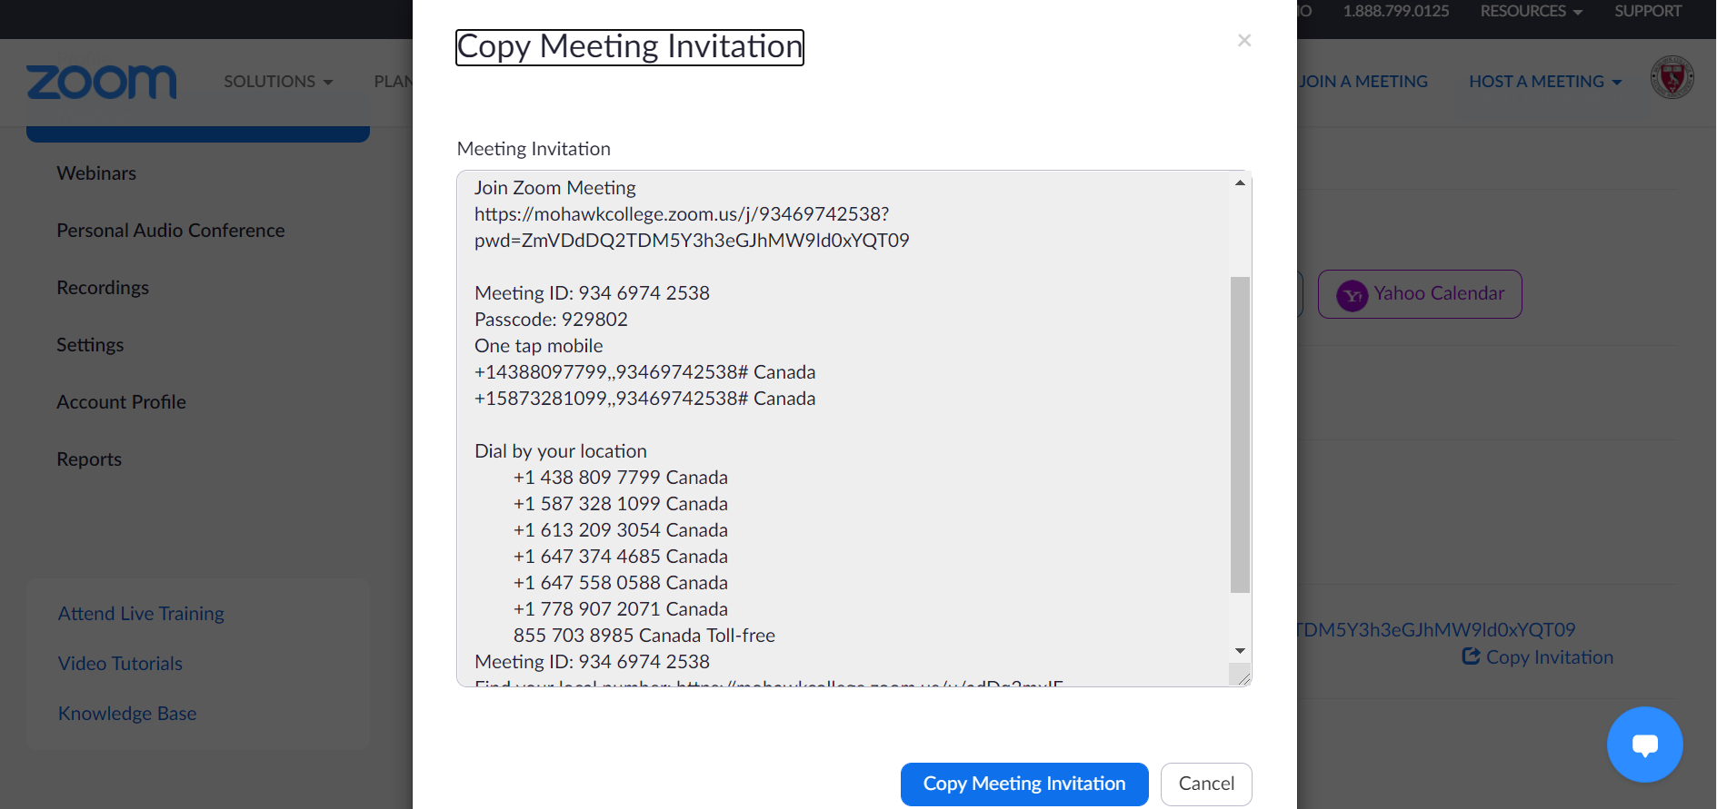
Task: Open the chat help bubble
Action: pos(1644,745)
